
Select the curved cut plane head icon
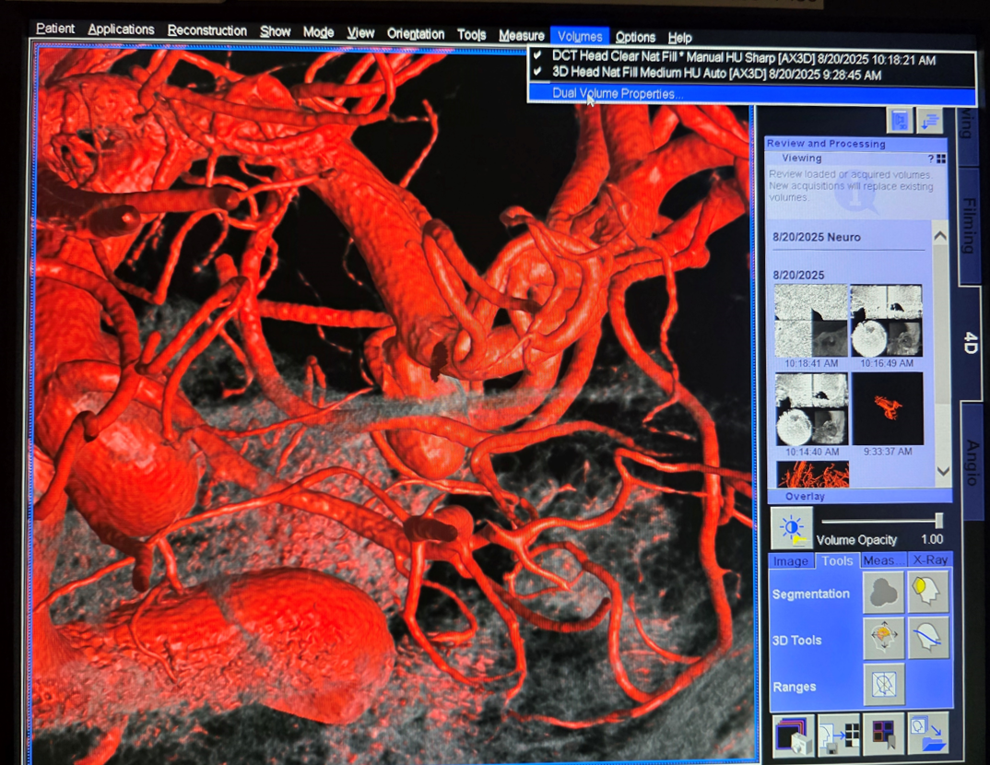coord(928,639)
